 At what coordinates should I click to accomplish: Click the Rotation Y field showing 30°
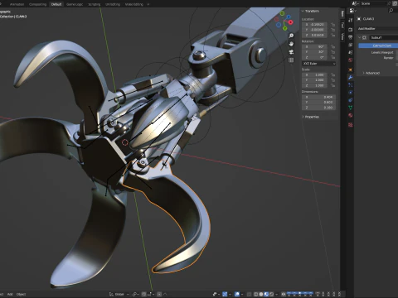(315, 52)
